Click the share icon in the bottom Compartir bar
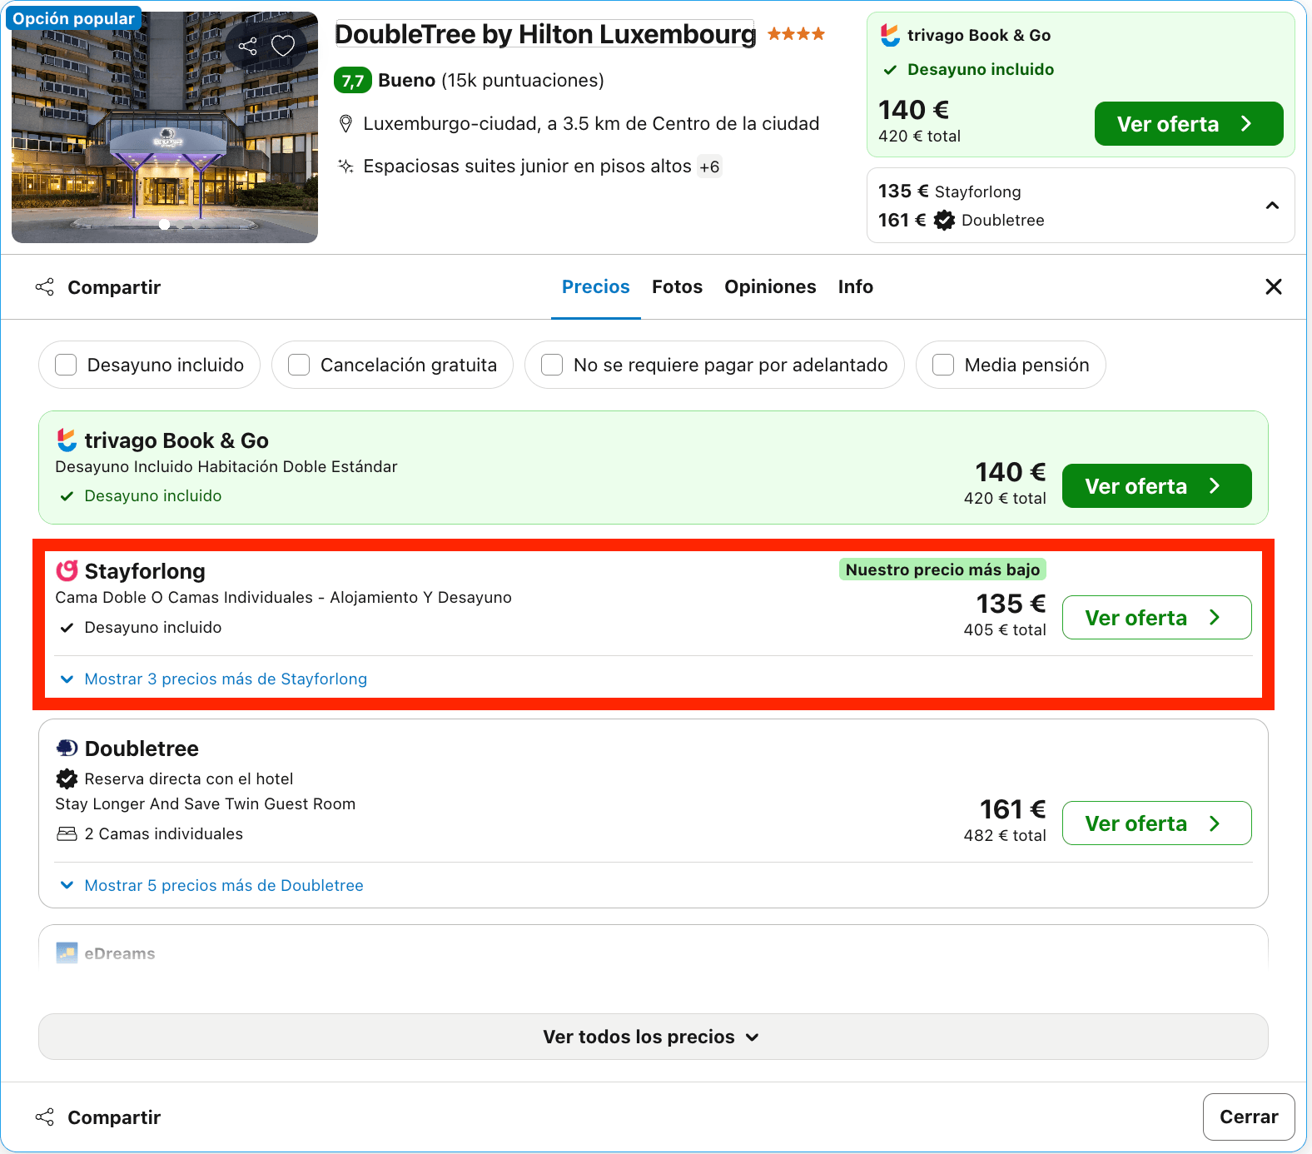The height and width of the screenshot is (1154, 1312). [x=45, y=1117]
